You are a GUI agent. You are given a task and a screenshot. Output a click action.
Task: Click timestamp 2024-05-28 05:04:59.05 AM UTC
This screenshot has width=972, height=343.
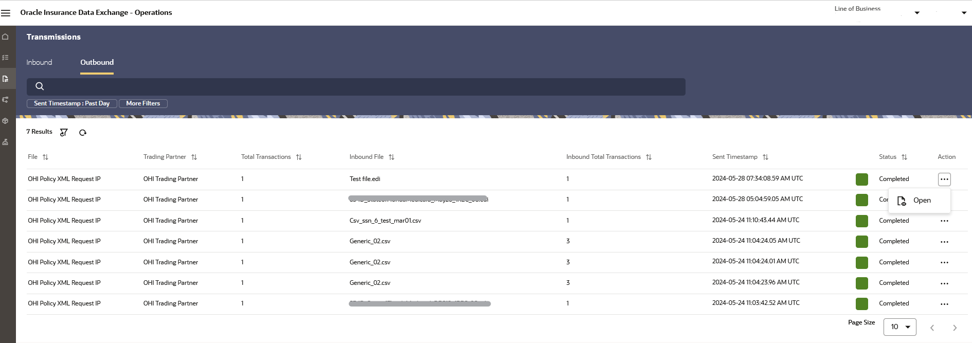(x=757, y=199)
